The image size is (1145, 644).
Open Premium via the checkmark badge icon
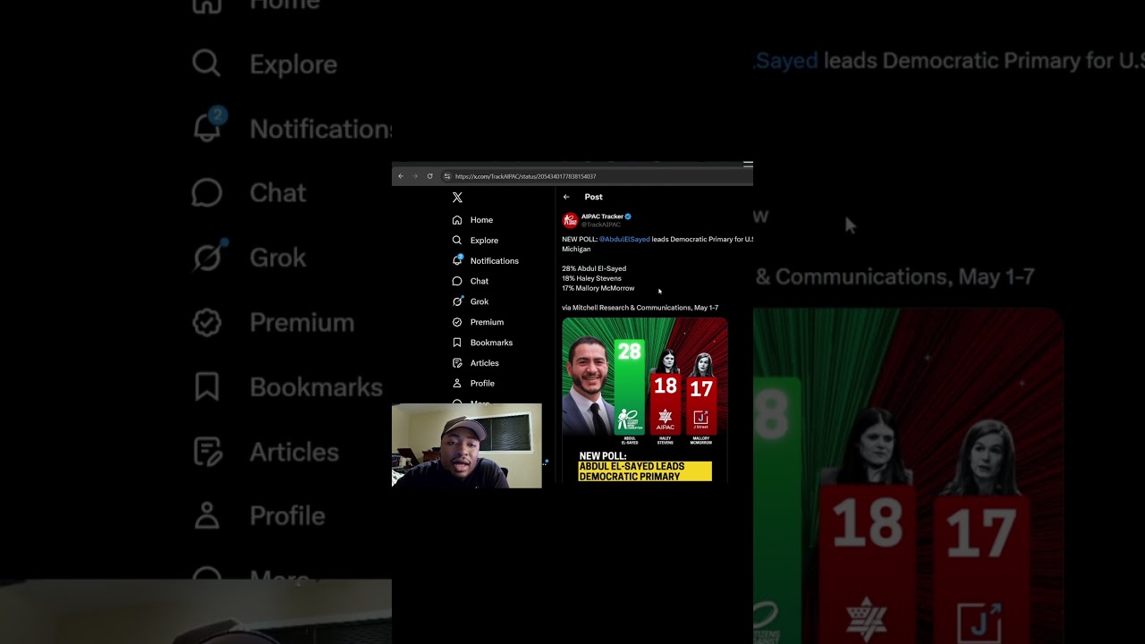[457, 322]
